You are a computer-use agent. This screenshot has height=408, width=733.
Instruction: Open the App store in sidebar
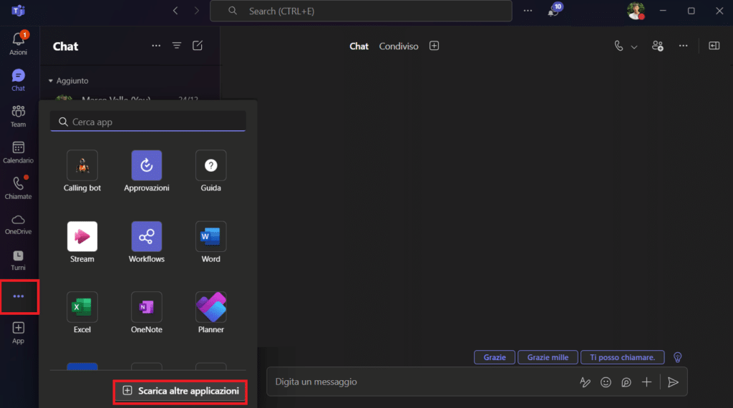18,333
